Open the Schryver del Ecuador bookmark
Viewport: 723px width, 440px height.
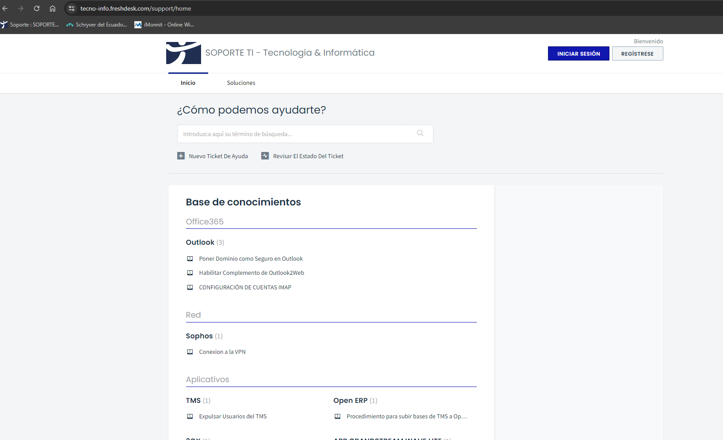tap(96, 25)
